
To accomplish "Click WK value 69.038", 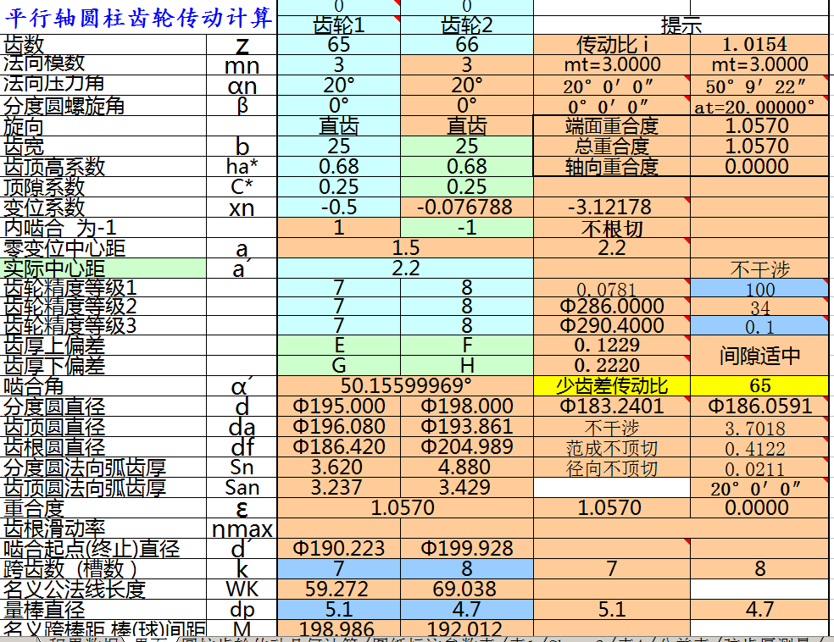I will point(466,589).
